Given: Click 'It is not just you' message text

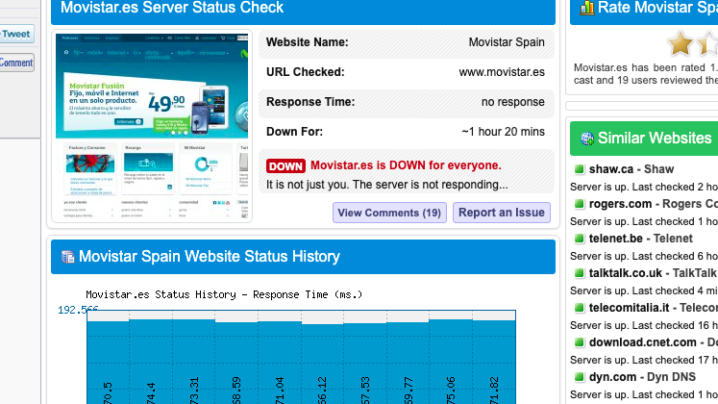Looking at the screenshot, I should coord(387,185).
